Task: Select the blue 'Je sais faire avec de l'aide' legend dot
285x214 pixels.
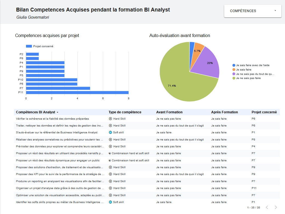Action: coord(234,65)
